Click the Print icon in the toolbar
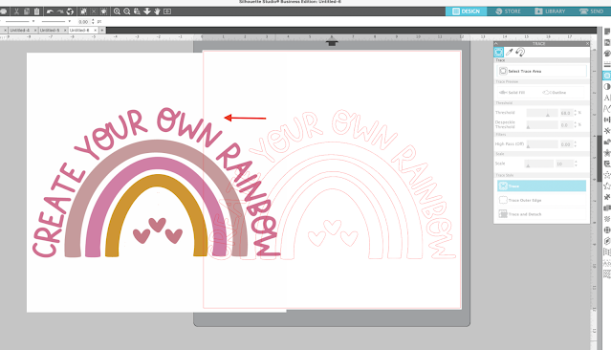The width and height of the screenshot is (611, 350). [x=3, y=11]
